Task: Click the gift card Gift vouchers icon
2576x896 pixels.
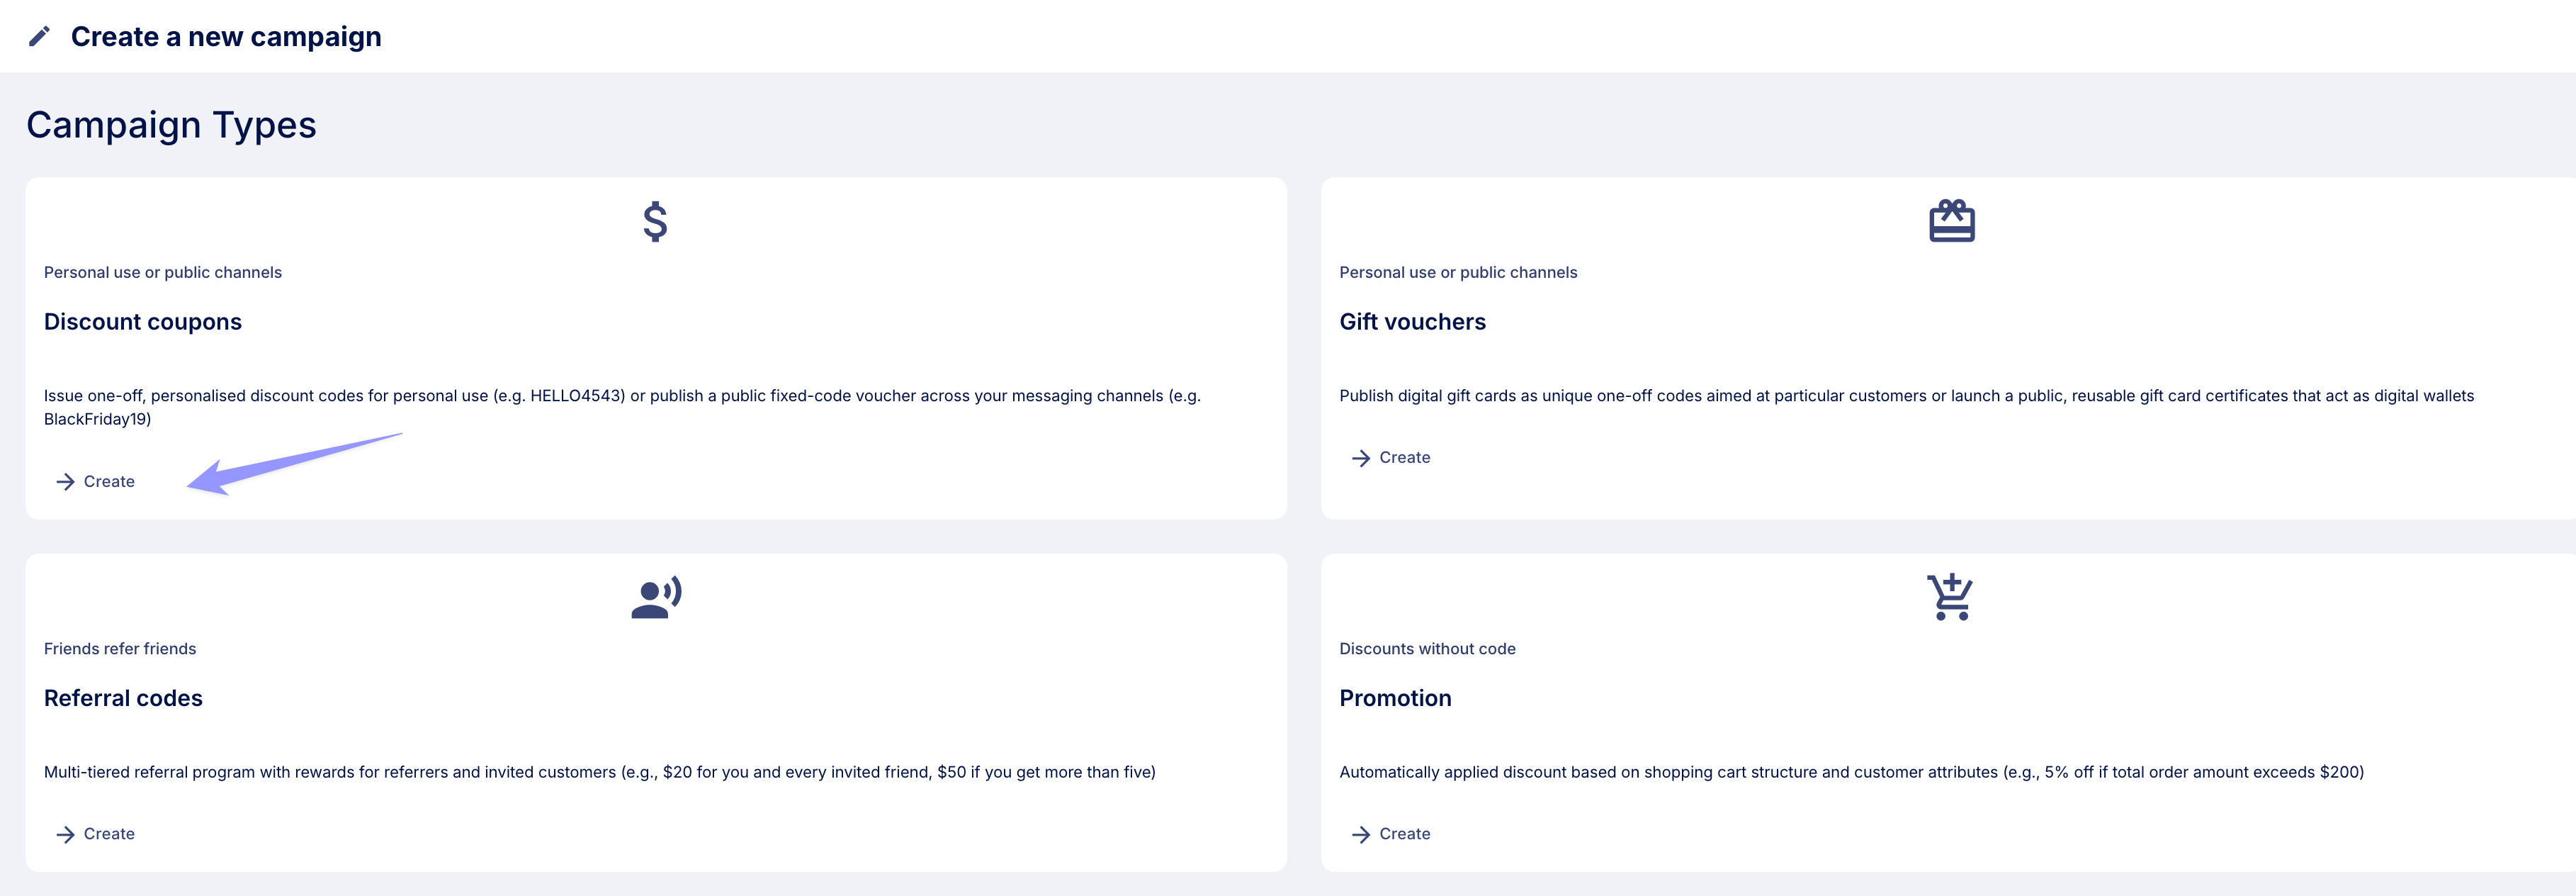Action: click(1951, 220)
